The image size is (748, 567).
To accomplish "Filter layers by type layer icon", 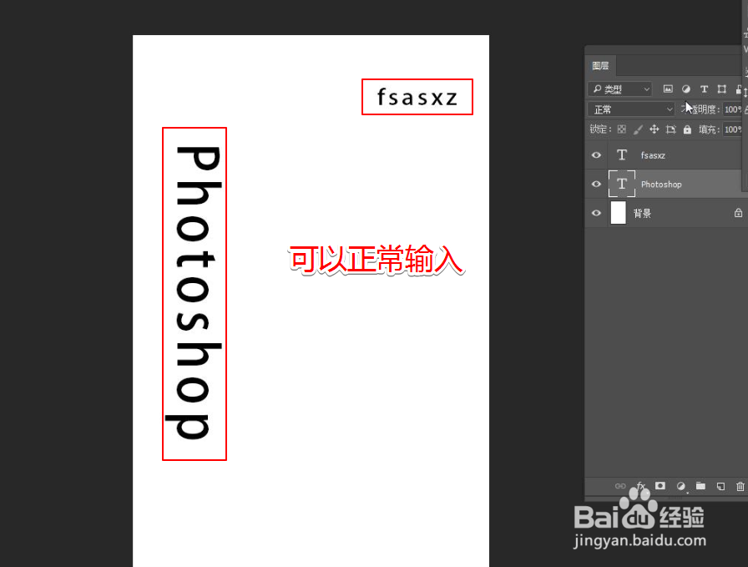I will 704,89.
